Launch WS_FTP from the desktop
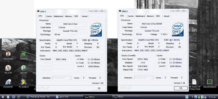 [x=8, y=69]
